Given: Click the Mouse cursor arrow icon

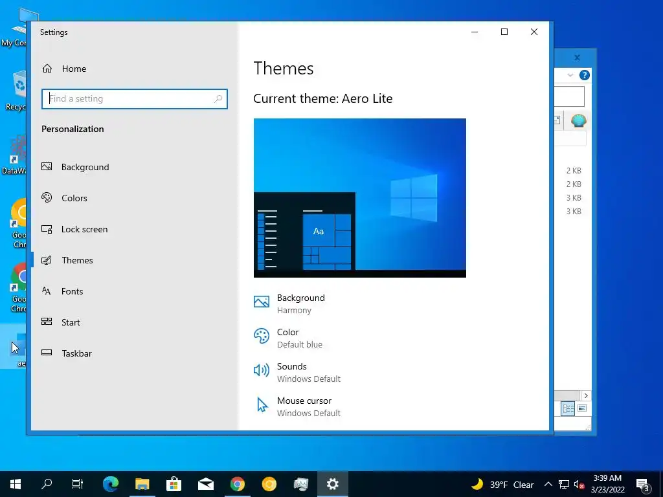Looking at the screenshot, I should [262, 404].
